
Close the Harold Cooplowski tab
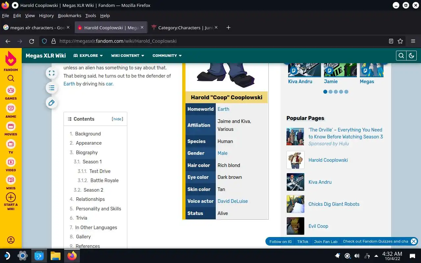point(142,28)
